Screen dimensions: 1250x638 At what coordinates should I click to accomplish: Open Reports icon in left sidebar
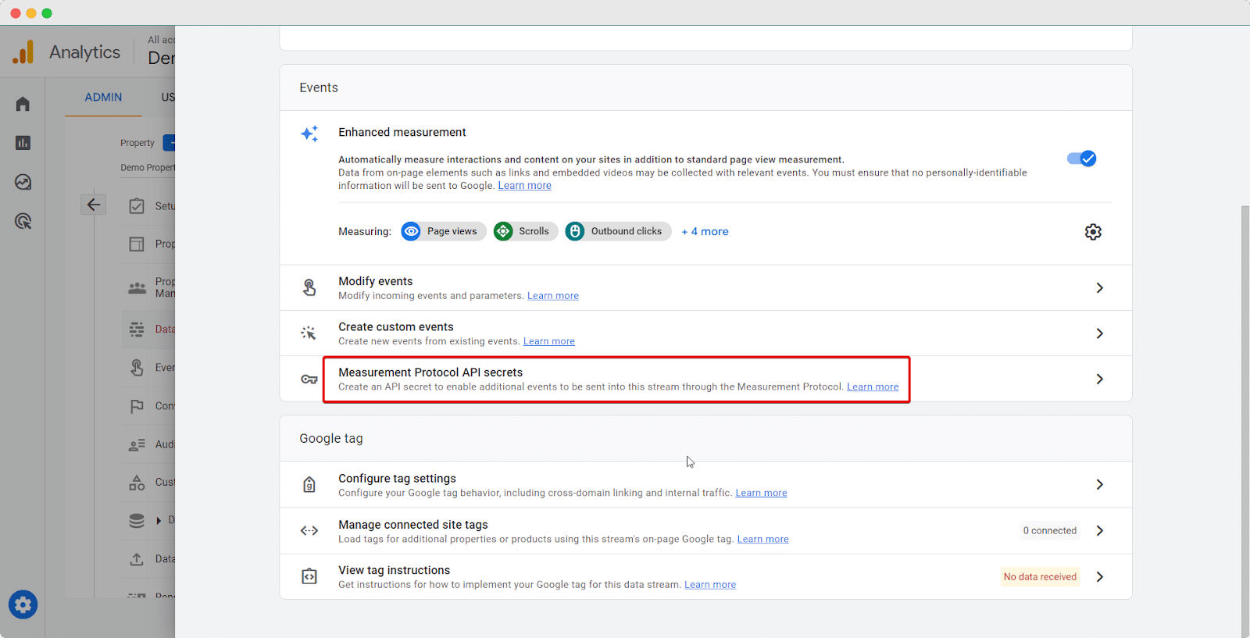click(x=23, y=143)
